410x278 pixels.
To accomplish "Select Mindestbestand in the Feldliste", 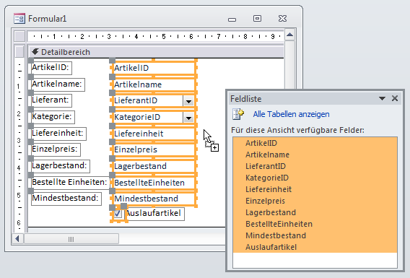I will [315, 235].
